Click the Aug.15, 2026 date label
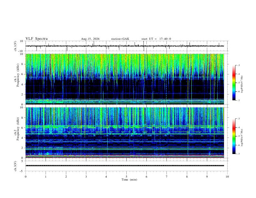Screen dimensions: 256x198 click(x=90, y=39)
